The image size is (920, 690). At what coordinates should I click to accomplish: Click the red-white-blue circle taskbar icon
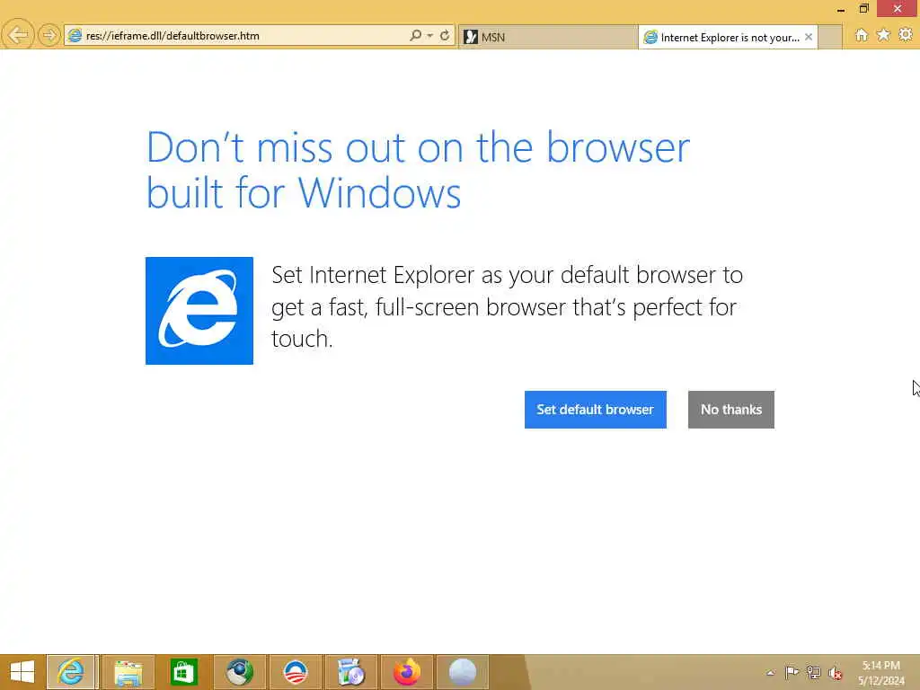pyautogui.click(x=295, y=672)
